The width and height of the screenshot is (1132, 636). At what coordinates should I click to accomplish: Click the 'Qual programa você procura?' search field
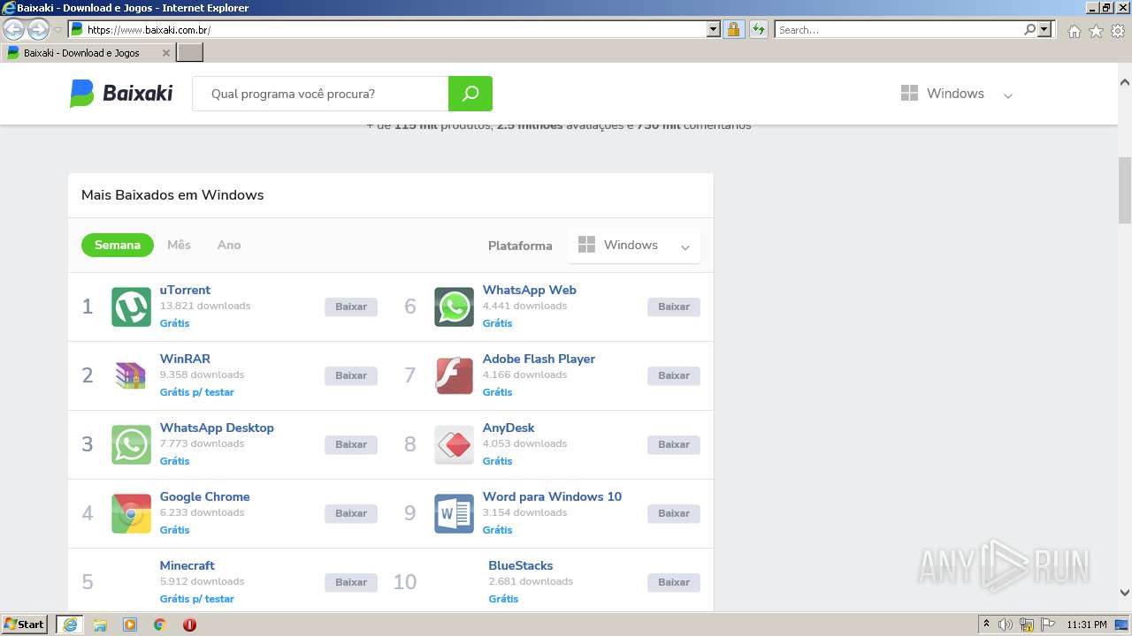(x=320, y=94)
